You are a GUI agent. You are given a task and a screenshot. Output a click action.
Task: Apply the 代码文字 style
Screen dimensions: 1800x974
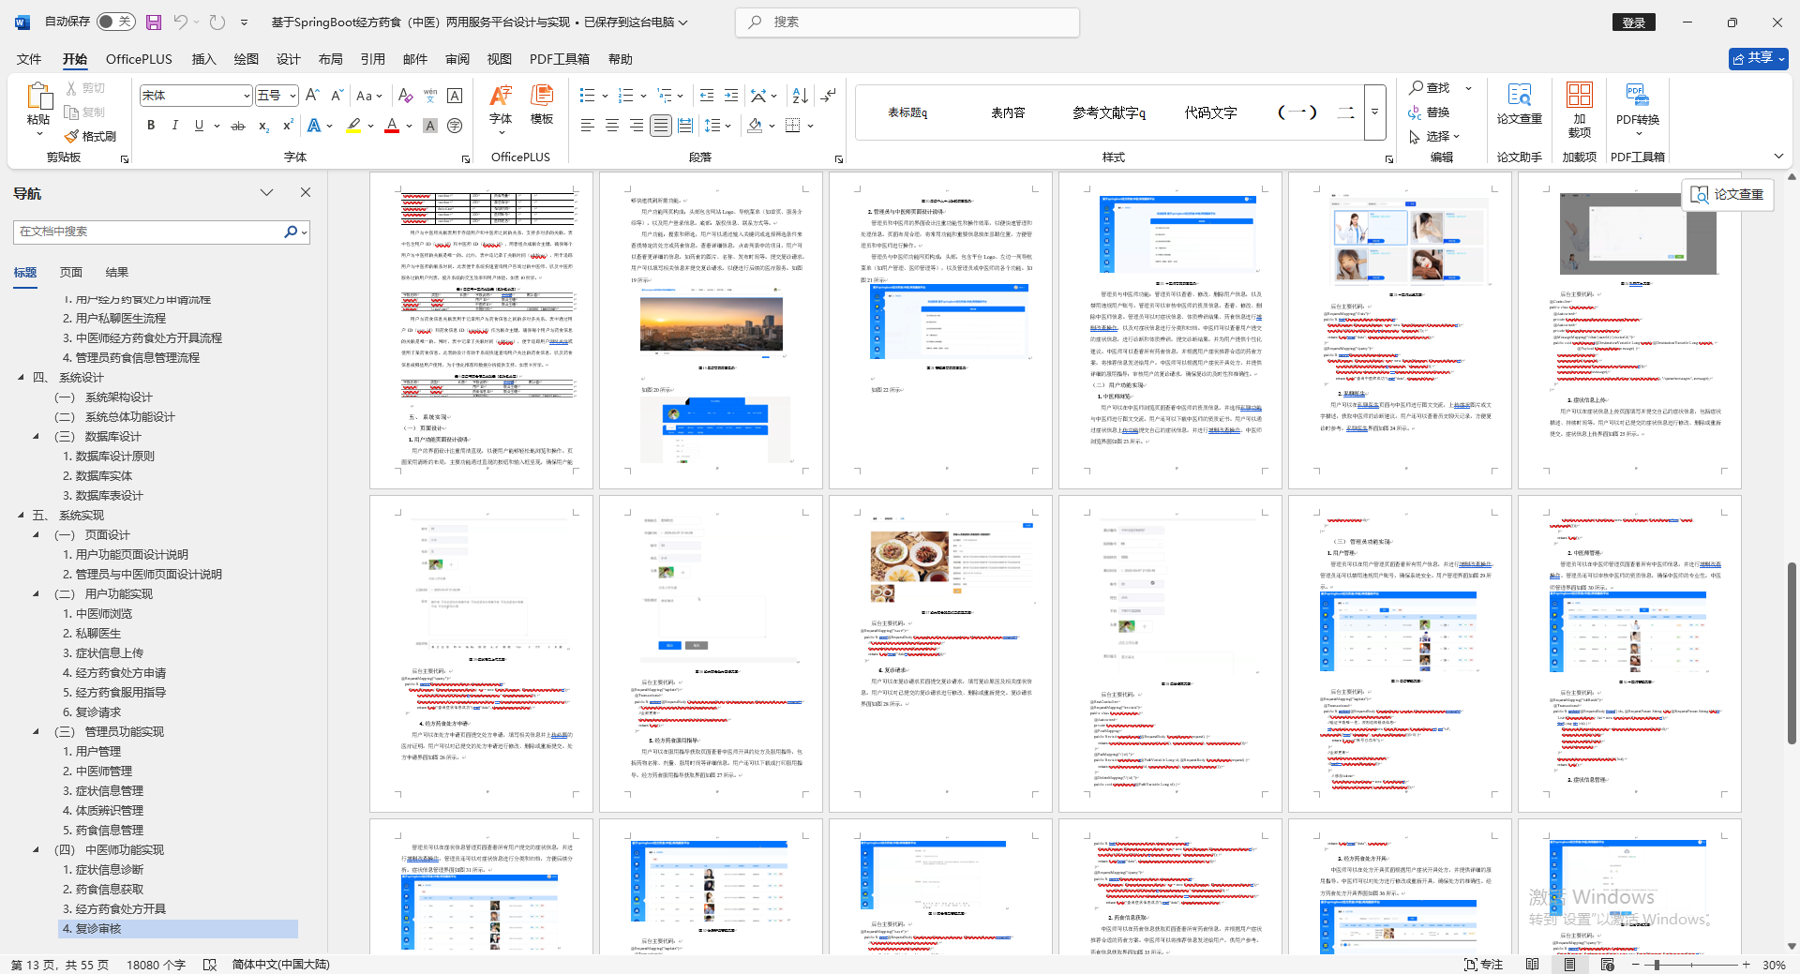pos(1210,112)
